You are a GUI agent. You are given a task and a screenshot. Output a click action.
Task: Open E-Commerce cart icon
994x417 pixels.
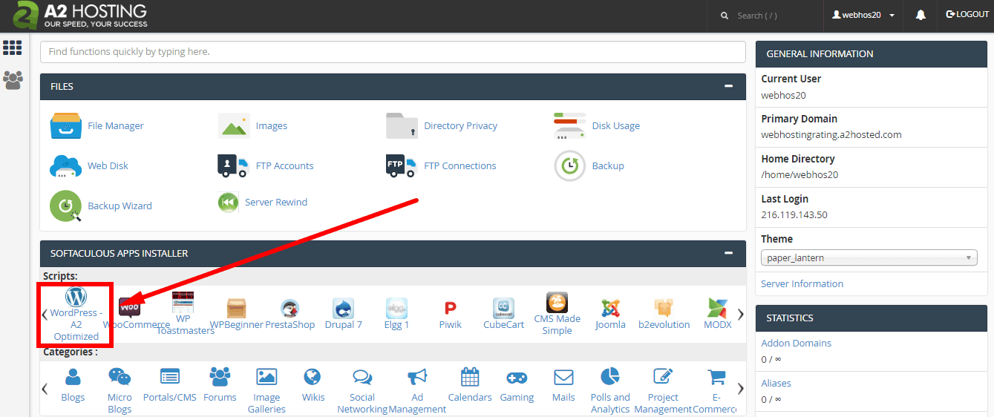(716, 377)
